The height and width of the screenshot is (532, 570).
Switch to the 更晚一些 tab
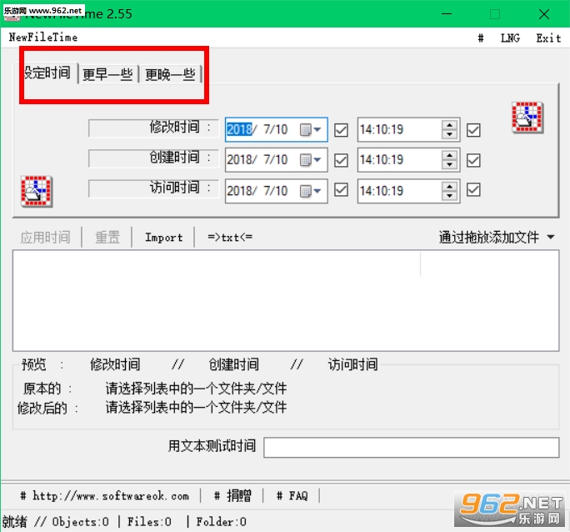[170, 74]
